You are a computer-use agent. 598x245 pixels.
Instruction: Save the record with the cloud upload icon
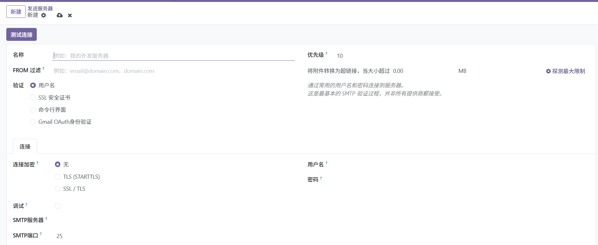[x=60, y=15]
